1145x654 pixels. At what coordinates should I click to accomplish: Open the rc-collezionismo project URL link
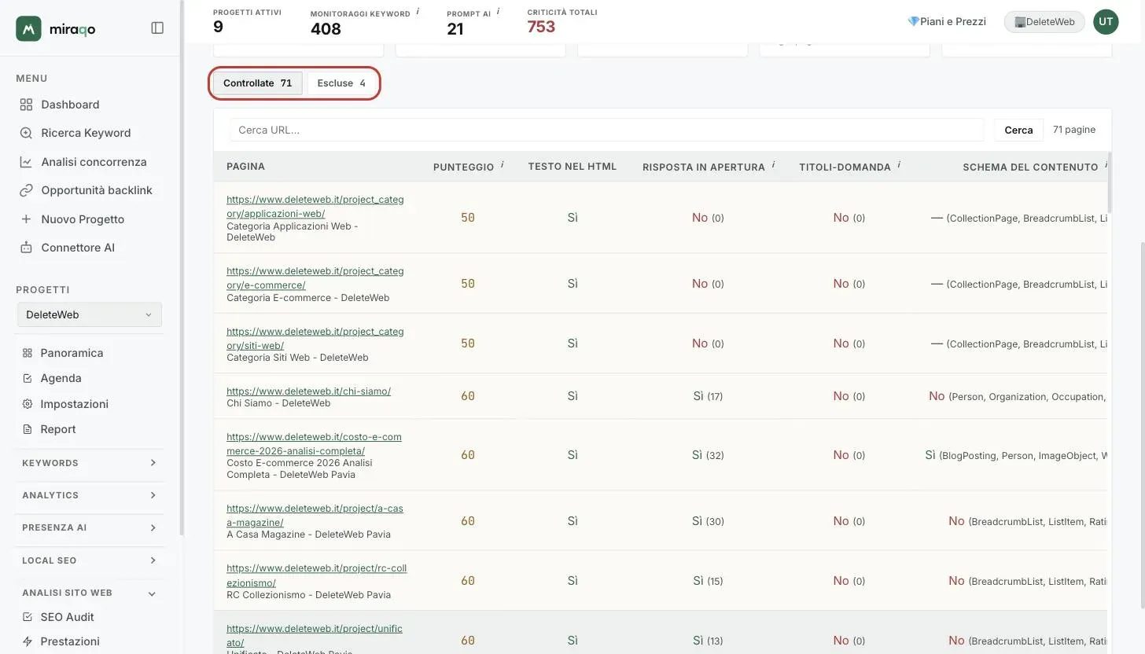[x=316, y=575]
